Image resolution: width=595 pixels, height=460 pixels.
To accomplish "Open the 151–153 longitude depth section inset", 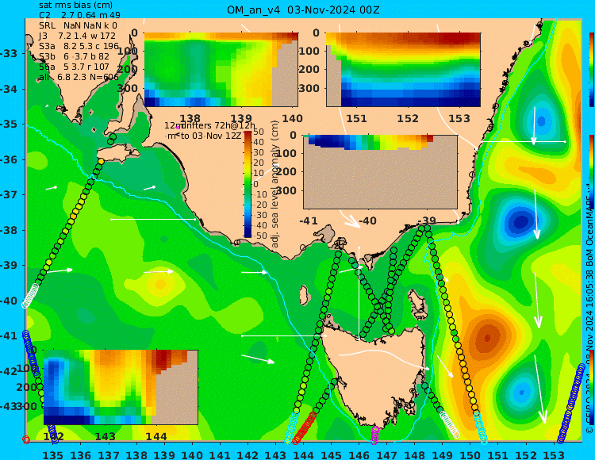I will [x=403, y=70].
